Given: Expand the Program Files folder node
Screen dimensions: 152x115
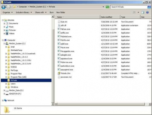Looking at the screenshot, I should tap(6, 74).
